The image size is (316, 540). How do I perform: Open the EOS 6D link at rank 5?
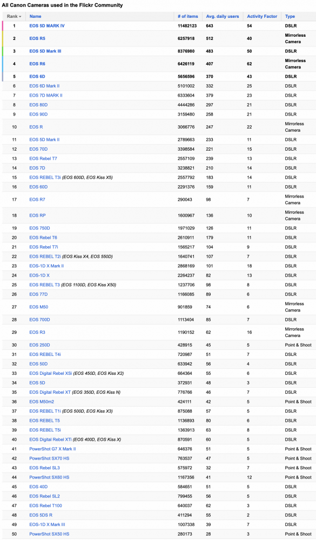tap(37, 77)
